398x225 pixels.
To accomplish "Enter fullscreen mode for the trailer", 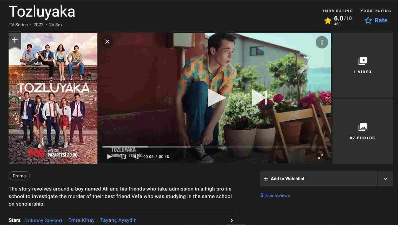I will pyautogui.click(x=321, y=156).
